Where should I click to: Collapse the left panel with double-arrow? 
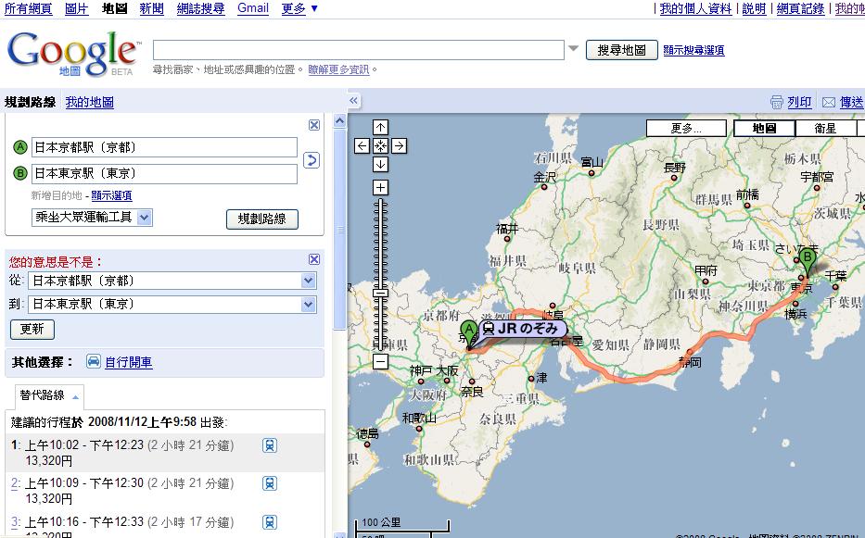click(353, 101)
